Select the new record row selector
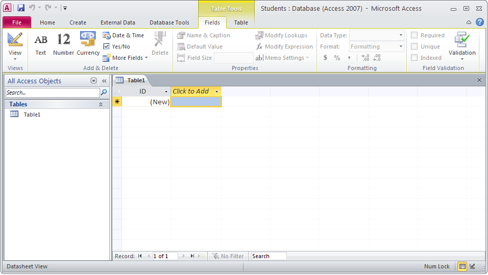Image resolution: width=488 pixels, height=275 pixels. point(117,102)
